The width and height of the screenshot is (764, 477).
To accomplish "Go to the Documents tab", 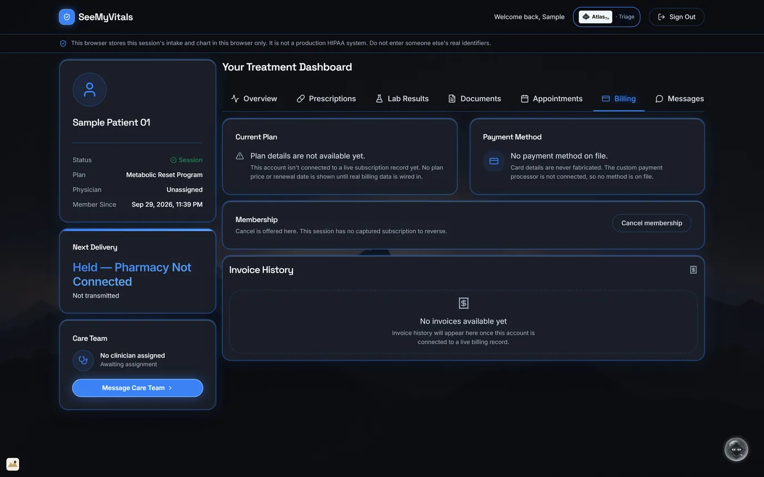I will coord(475,99).
